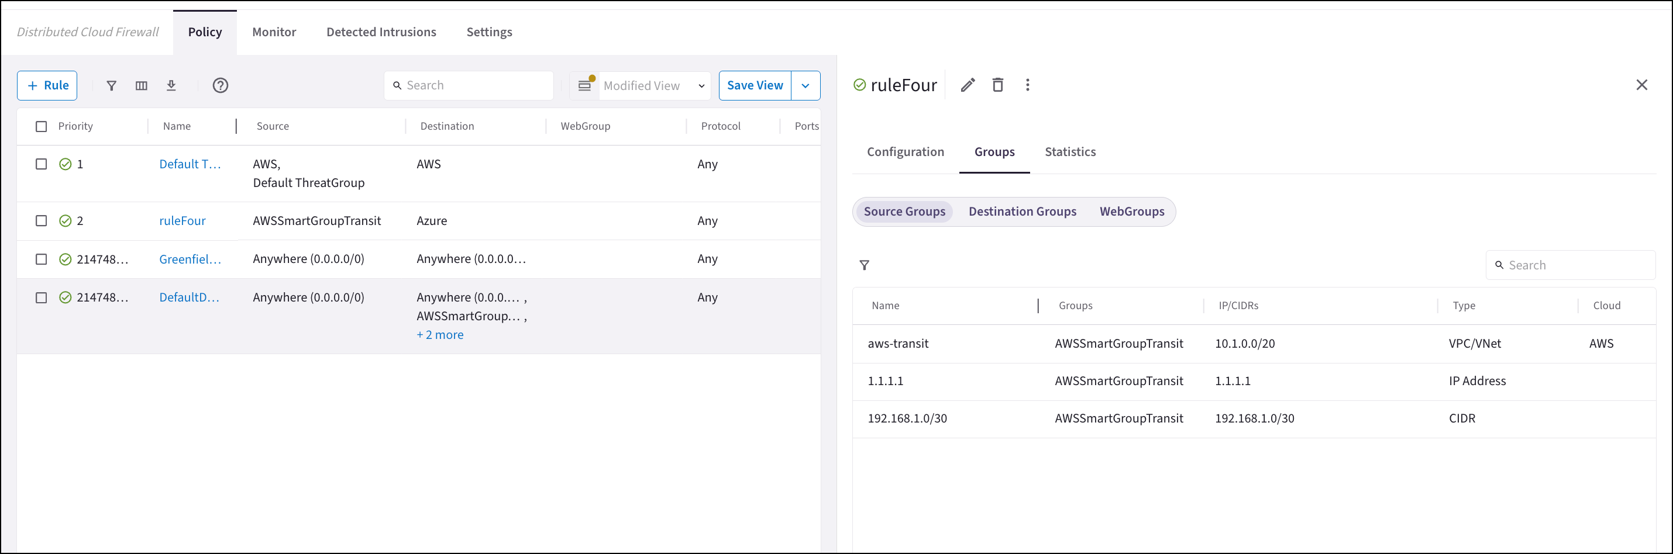The height and width of the screenshot is (554, 1673).
Task: Click the filter icon above the groups table
Action: click(x=864, y=265)
